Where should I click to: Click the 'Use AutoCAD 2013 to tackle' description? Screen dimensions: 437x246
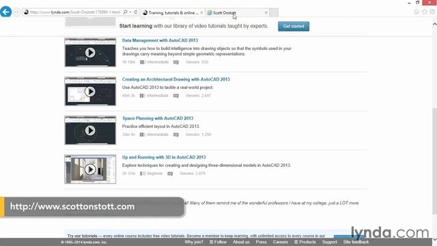[x=168, y=87]
